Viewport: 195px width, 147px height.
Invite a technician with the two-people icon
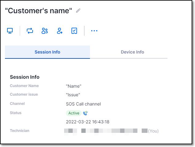45,31
